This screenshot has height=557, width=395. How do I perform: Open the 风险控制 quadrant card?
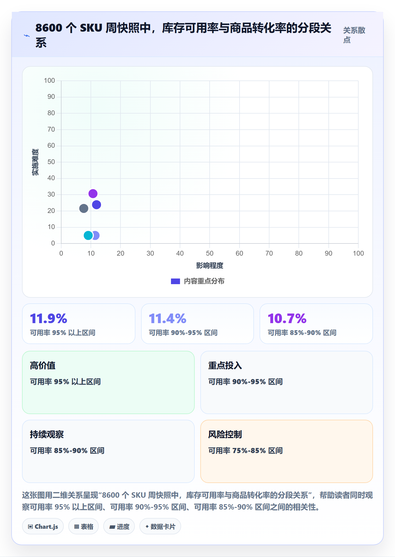coord(287,451)
